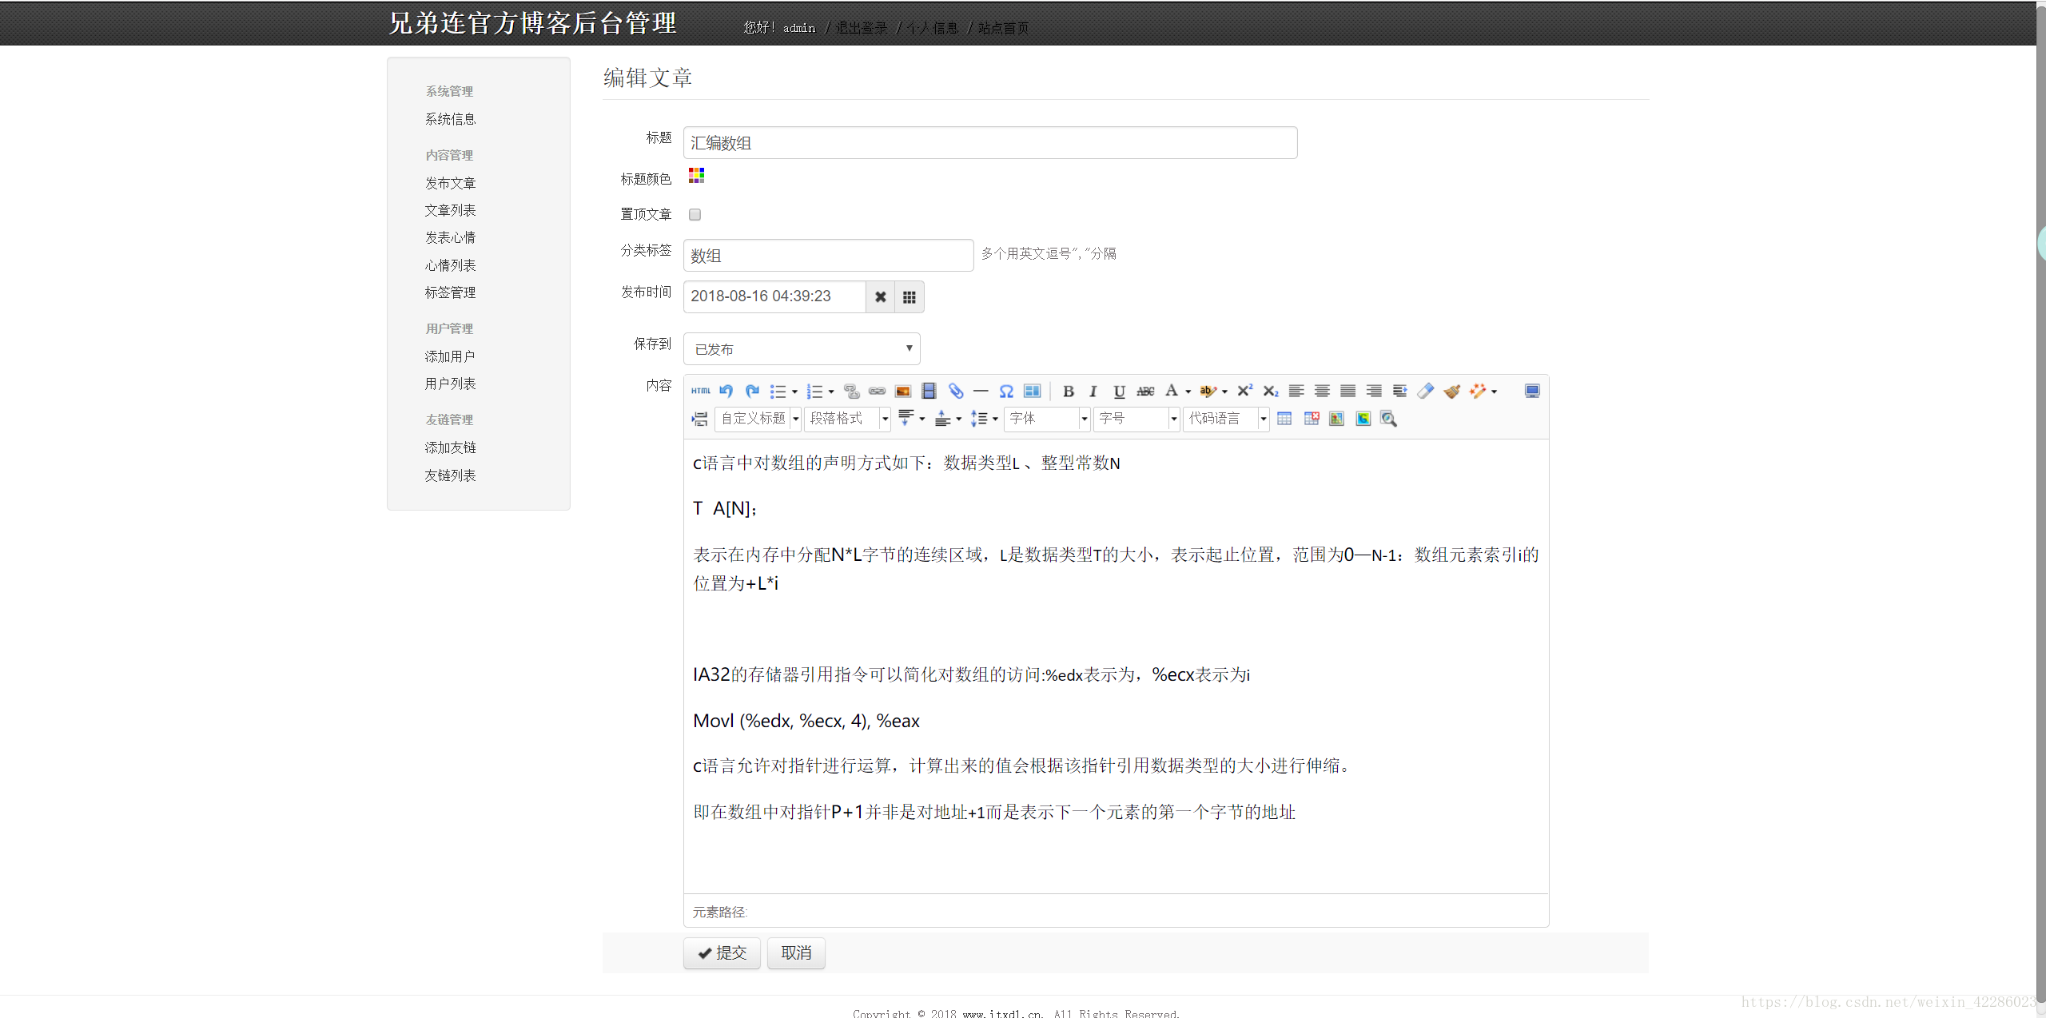Click the page break icon
The height and width of the screenshot is (1018, 2046).
[x=700, y=419]
